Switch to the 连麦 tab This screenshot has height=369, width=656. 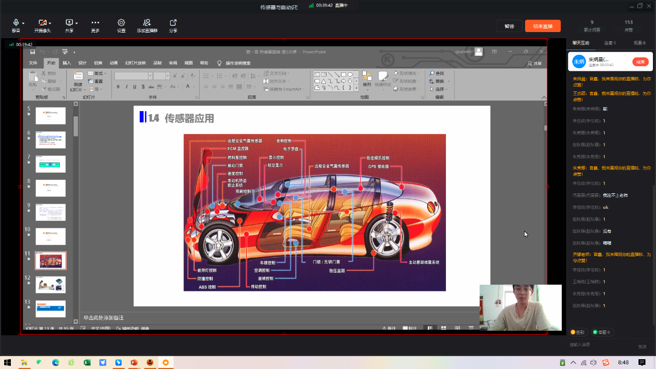tap(610, 43)
